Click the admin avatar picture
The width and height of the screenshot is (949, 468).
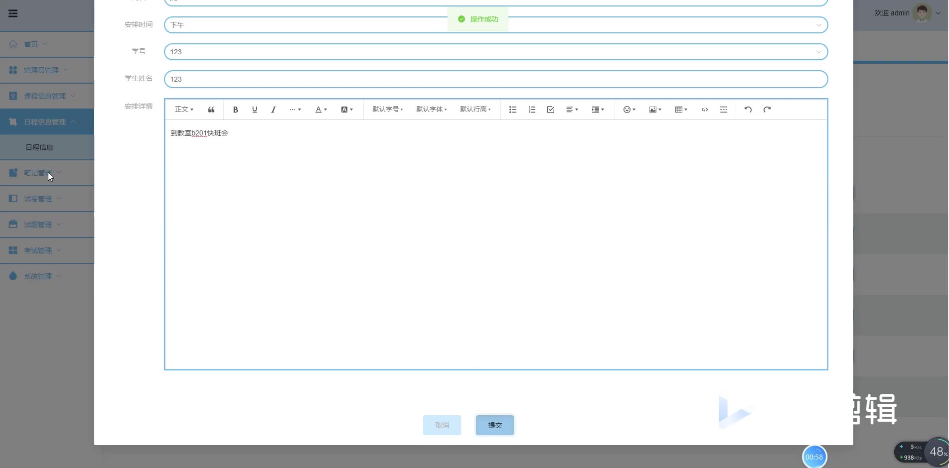(x=922, y=13)
